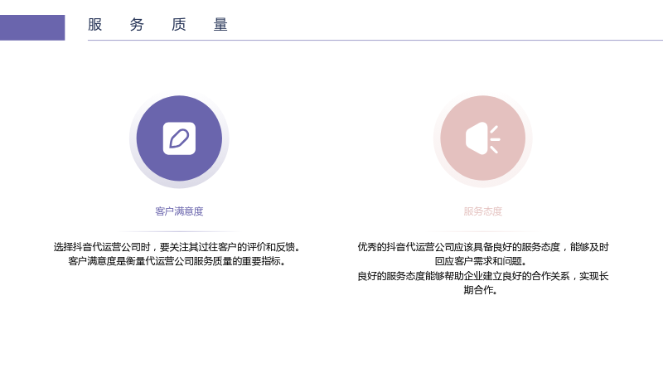Click the character 服 in the title
Screen dimensions: 663x373
point(94,25)
